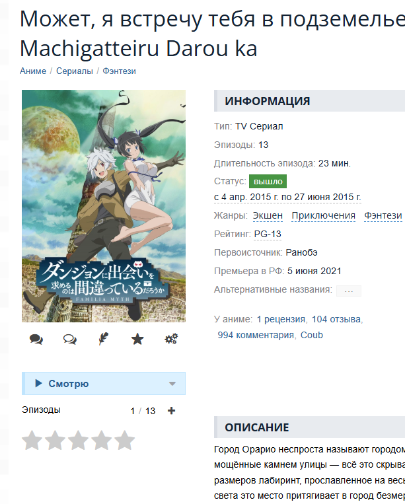The height and width of the screenshot is (504, 405).
Task: View 994 комментария link
Action: 256,335
